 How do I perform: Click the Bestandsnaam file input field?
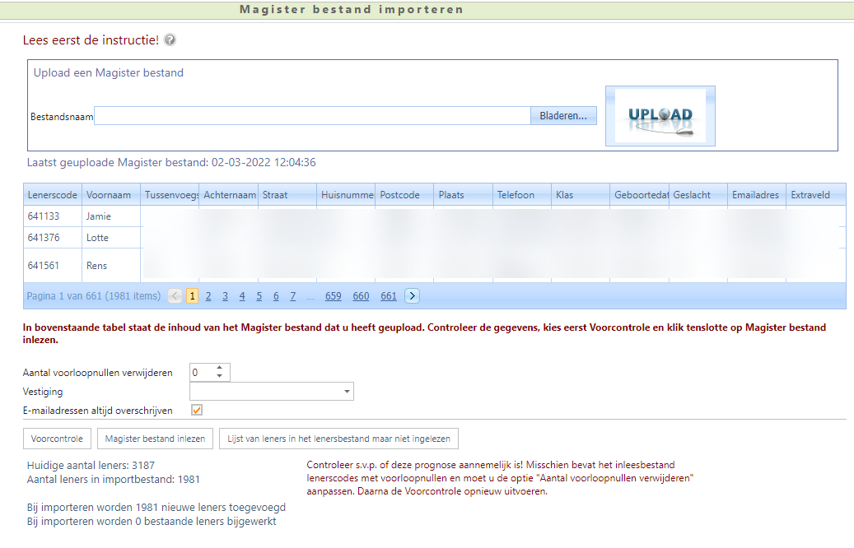click(x=312, y=116)
